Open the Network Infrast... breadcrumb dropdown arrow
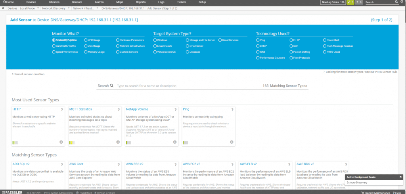Screen dimensions: 406x194 98,8
